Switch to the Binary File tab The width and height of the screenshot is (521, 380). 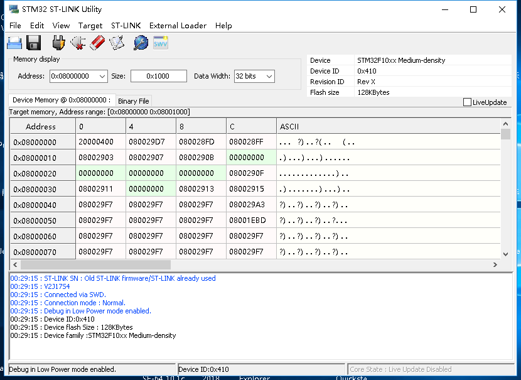point(134,101)
